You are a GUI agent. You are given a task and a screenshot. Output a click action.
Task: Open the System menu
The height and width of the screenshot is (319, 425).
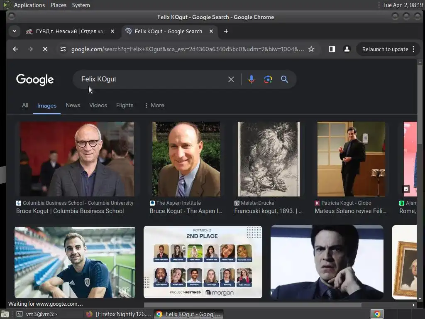(x=81, y=5)
